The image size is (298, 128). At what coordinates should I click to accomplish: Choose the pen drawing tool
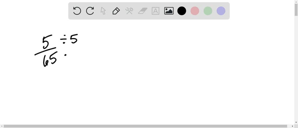pos(116,11)
